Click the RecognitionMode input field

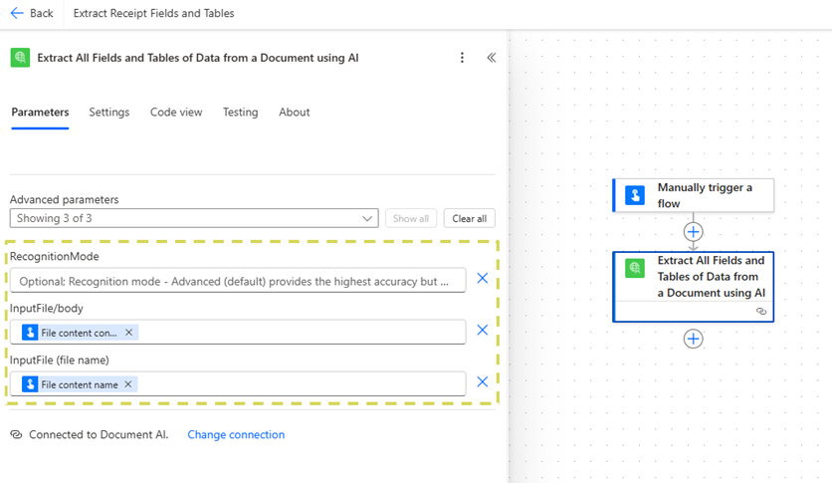coord(237,282)
